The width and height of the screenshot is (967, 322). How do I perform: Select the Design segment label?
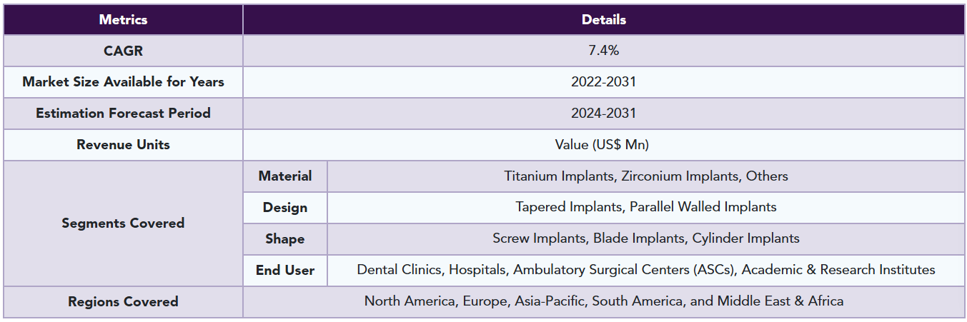click(285, 208)
